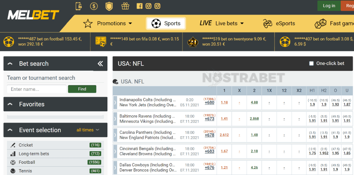The width and height of the screenshot is (354, 175).
Task: Click twentyone 21 icon in ticker
Action: point(193,42)
